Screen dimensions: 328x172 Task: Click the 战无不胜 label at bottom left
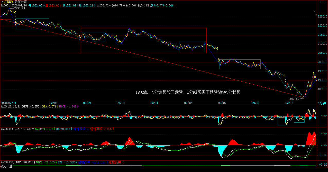6,166
